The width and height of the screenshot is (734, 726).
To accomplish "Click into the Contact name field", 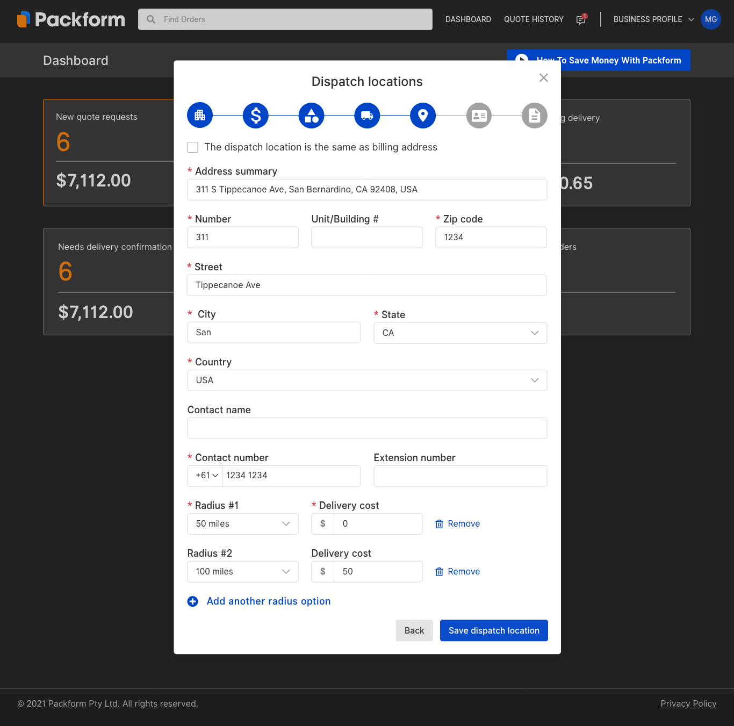I will pos(367,428).
